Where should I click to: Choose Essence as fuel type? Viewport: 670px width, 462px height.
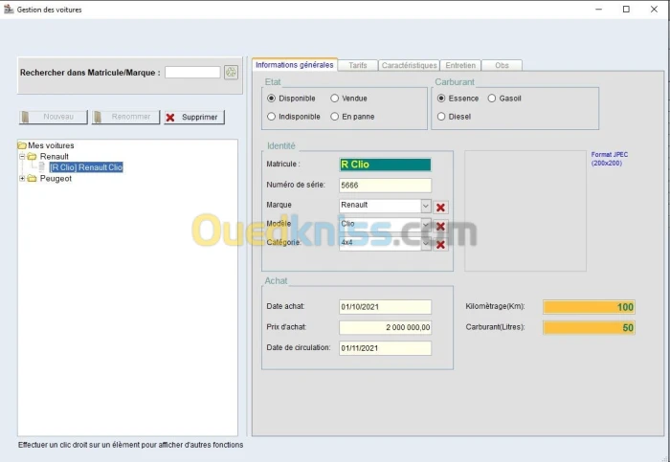tap(441, 99)
